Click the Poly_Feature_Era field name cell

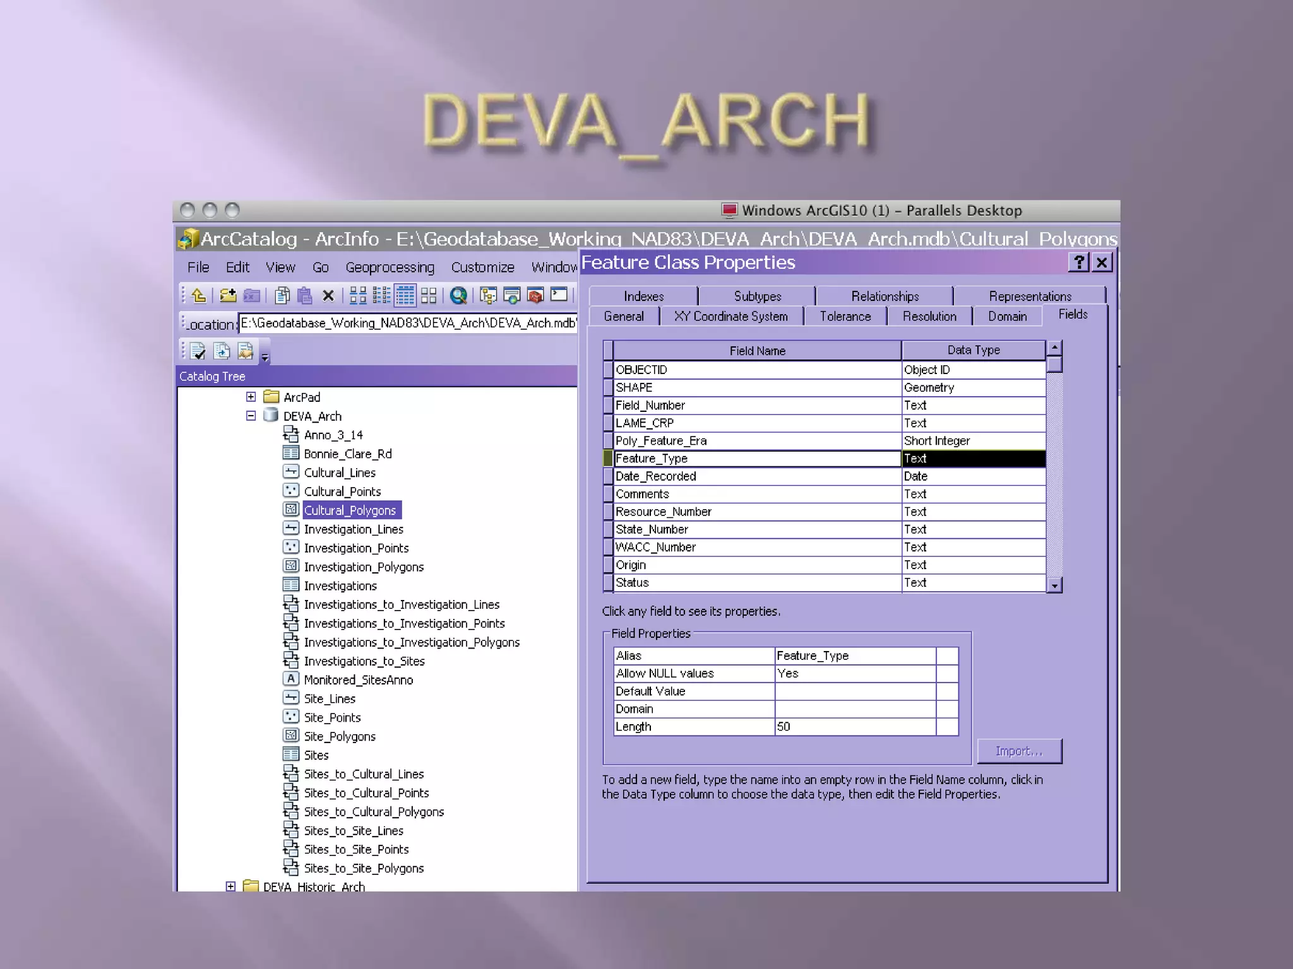point(757,440)
